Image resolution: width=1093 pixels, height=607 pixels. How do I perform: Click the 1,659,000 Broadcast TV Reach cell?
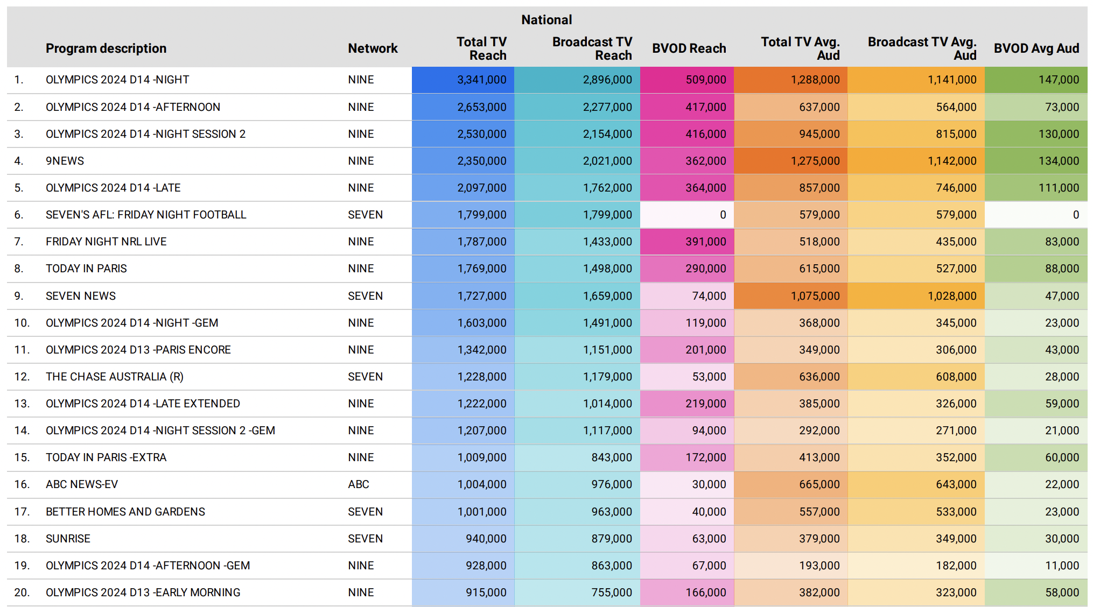577,296
